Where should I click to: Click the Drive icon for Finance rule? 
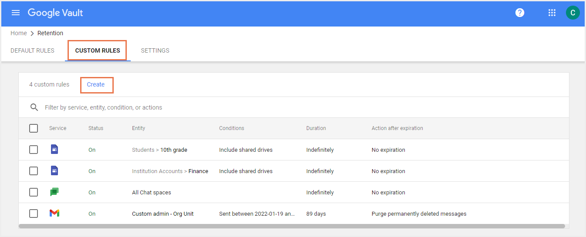[x=54, y=171]
